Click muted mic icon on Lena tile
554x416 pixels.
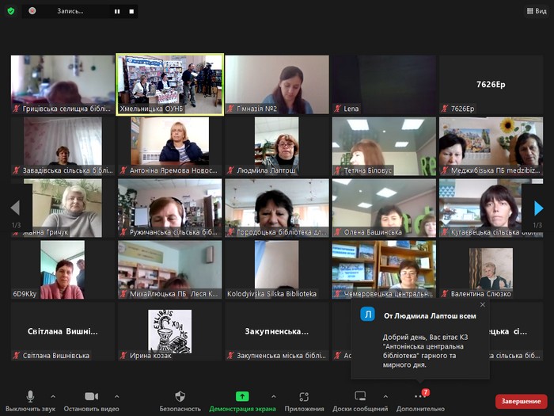(x=337, y=109)
